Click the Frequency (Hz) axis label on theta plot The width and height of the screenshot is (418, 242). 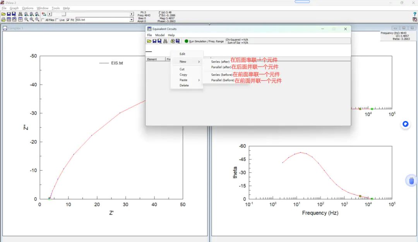(320, 213)
